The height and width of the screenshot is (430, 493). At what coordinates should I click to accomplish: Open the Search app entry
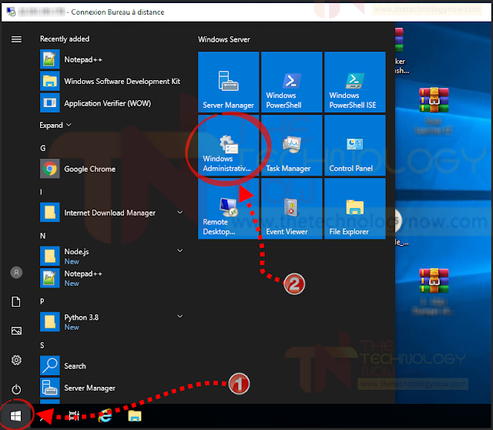(x=112, y=366)
